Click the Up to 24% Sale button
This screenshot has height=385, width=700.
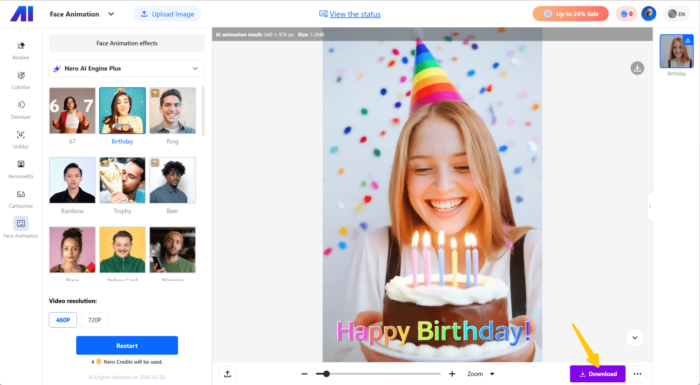[x=571, y=14]
